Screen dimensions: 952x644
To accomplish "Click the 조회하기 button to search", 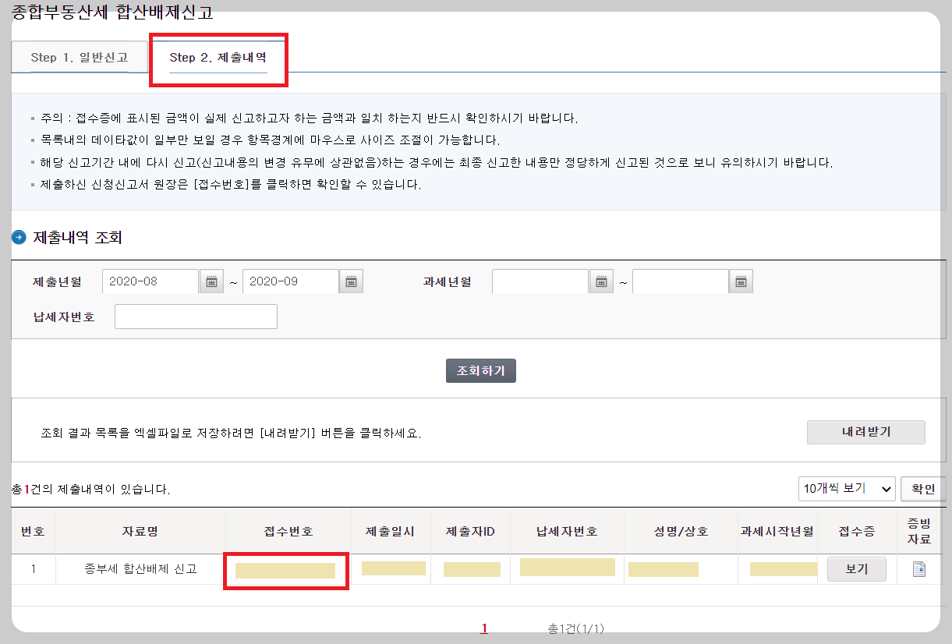I will point(480,370).
